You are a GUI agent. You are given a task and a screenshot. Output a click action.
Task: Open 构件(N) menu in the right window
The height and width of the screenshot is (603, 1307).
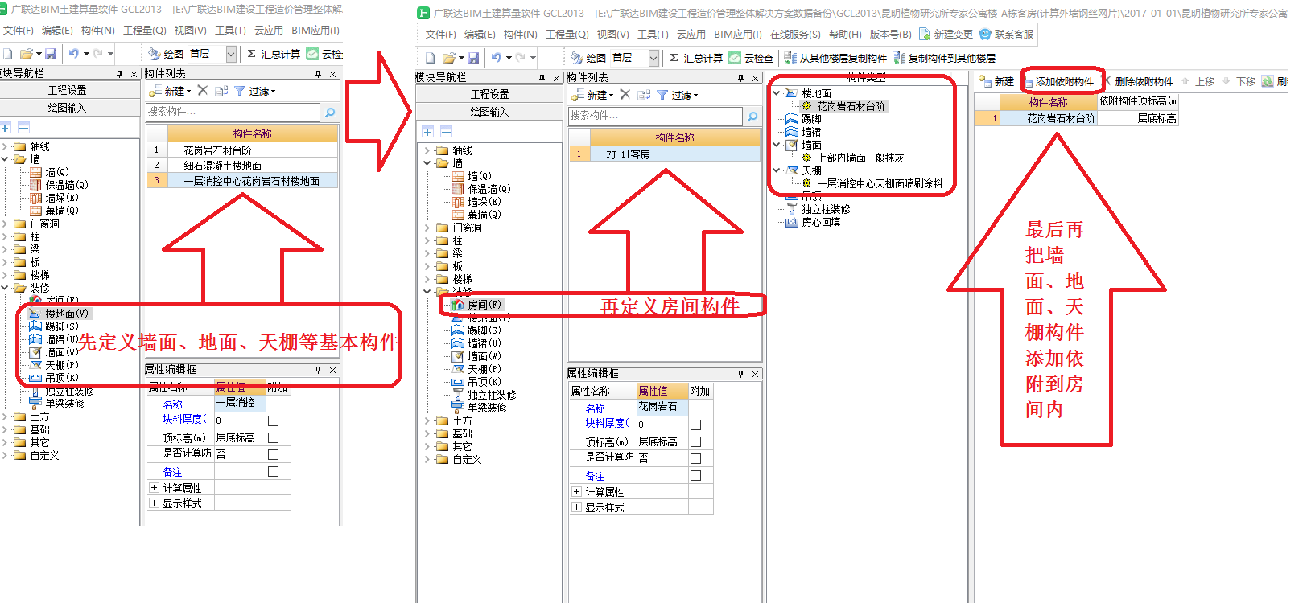(x=520, y=35)
